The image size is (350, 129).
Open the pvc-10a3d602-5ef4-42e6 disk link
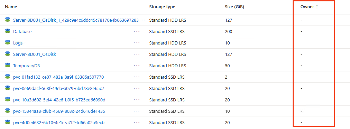[59, 100]
